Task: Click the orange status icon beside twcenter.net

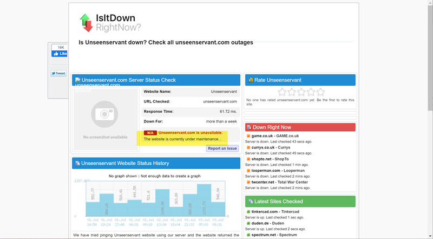Action: (x=248, y=182)
